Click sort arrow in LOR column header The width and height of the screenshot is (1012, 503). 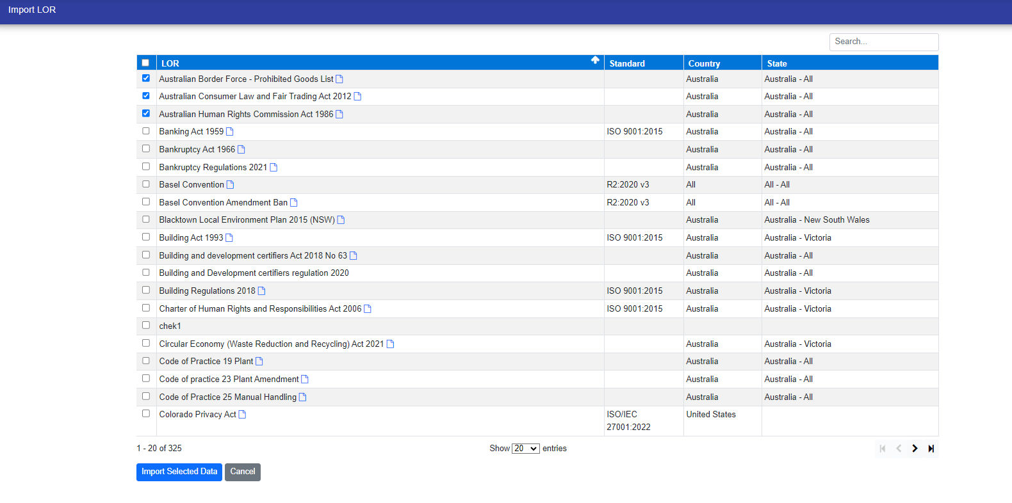click(x=595, y=60)
